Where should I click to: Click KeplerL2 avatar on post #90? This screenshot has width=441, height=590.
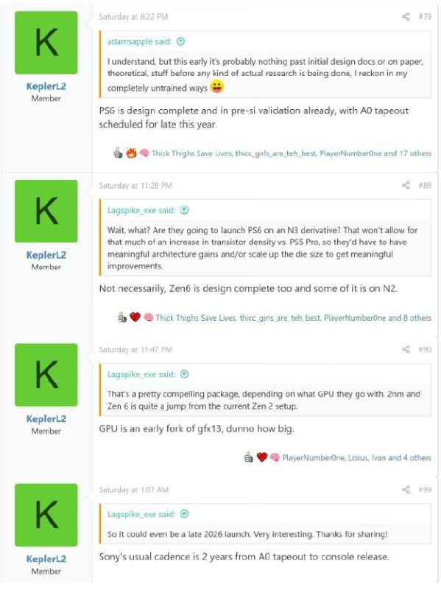click(x=46, y=375)
